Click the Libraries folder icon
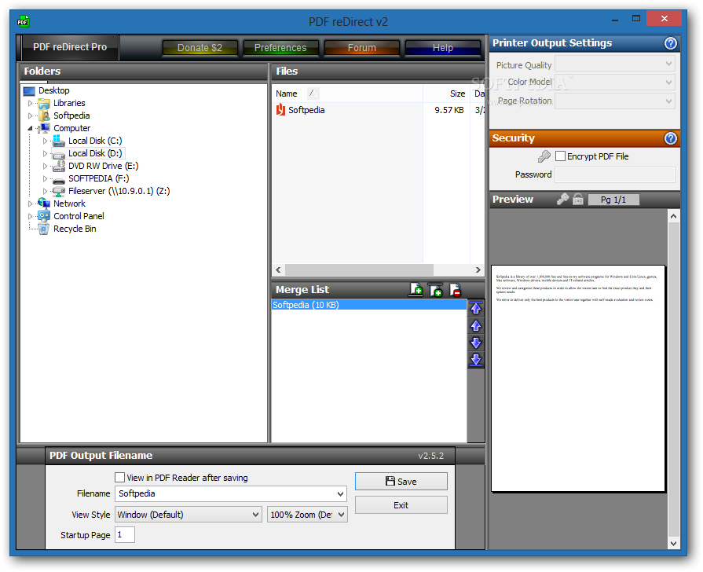The height and width of the screenshot is (572, 703). point(43,103)
